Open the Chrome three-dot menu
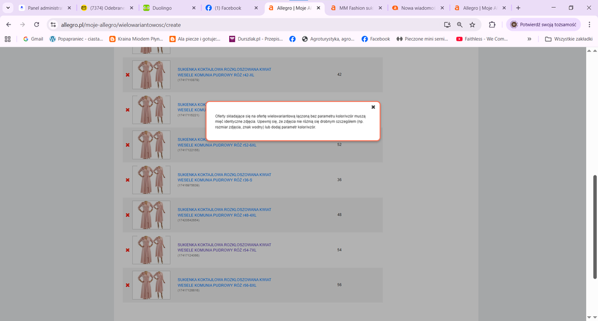 tap(589, 25)
